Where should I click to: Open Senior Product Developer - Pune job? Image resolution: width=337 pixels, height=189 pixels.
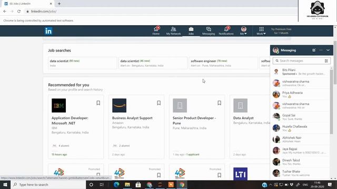194,120
